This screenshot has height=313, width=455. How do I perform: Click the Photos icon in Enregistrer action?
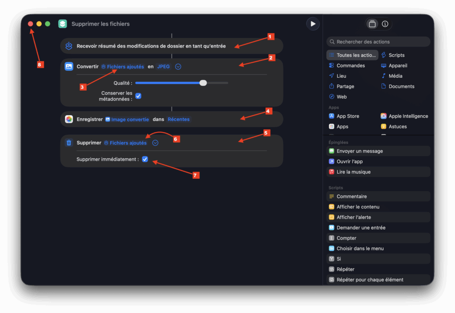click(x=69, y=119)
